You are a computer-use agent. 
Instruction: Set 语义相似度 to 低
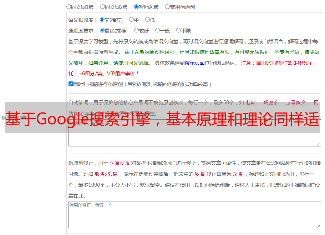point(147,20)
